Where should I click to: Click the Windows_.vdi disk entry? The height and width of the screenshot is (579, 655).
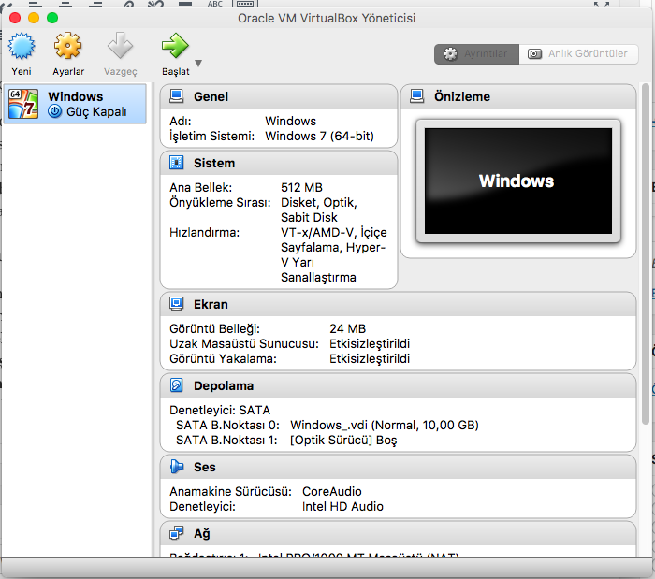(x=385, y=426)
